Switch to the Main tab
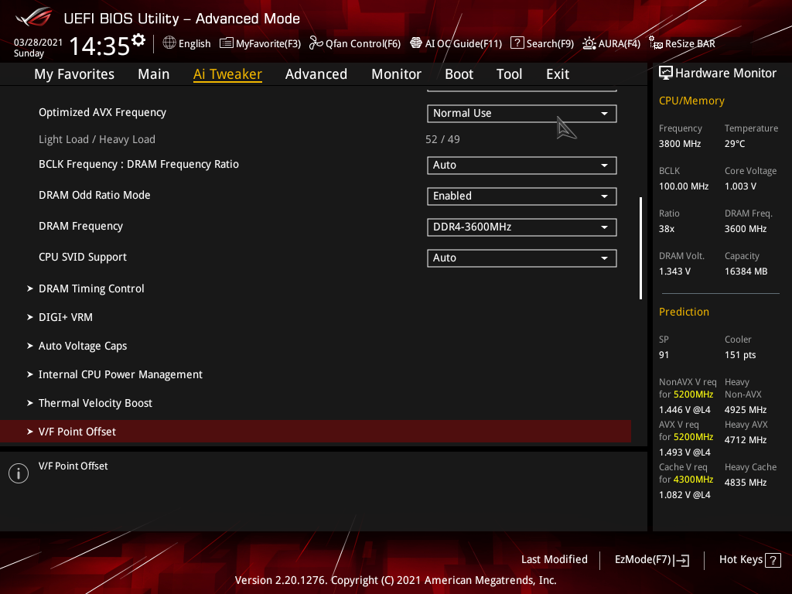The width and height of the screenshot is (792, 594). point(154,74)
